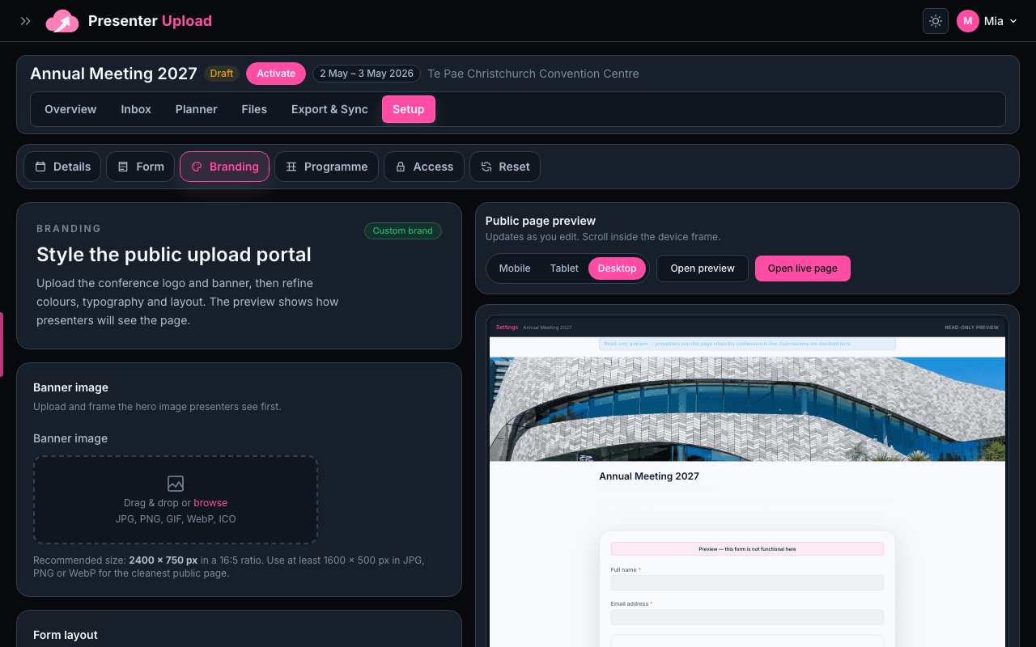Click the Full name field in preview
Image resolution: width=1036 pixels, height=647 pixels.
[x=747, y=583]
